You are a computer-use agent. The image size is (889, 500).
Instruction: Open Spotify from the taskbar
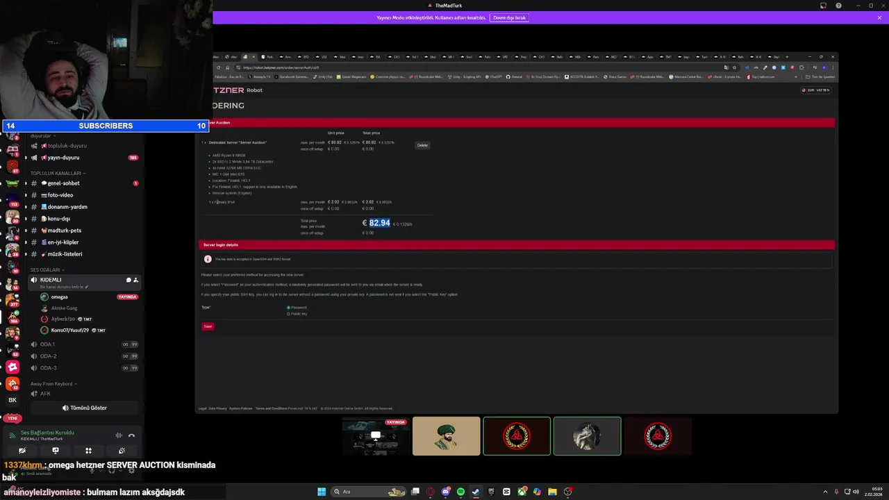(460, 492)
